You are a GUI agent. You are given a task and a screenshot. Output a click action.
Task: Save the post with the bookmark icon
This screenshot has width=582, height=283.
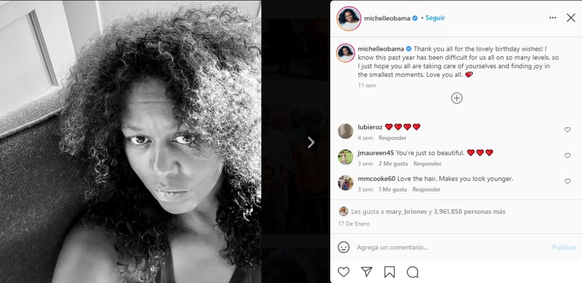coord(389,271)
